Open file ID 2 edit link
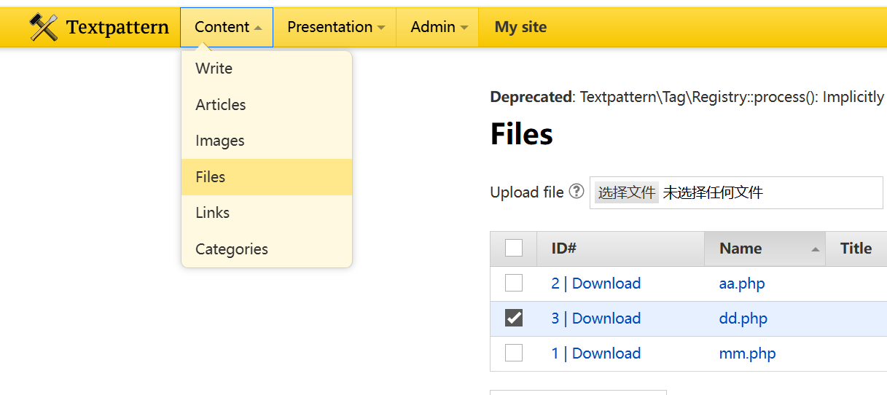887x395 pixels. (555, 283)
